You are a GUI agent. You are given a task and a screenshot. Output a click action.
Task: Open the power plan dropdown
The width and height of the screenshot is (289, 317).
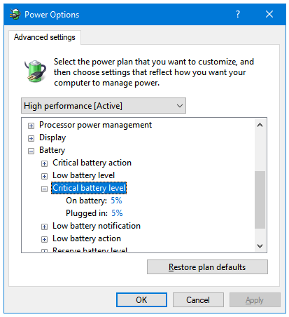tap(104, 106)
